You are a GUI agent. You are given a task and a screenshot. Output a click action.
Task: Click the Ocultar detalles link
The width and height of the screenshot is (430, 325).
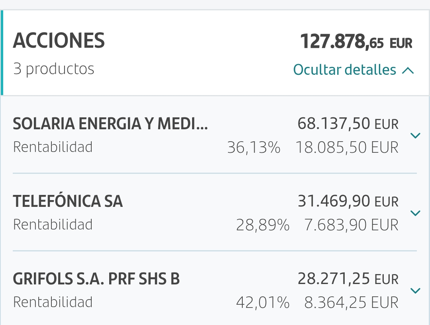(x=345, y=70)
